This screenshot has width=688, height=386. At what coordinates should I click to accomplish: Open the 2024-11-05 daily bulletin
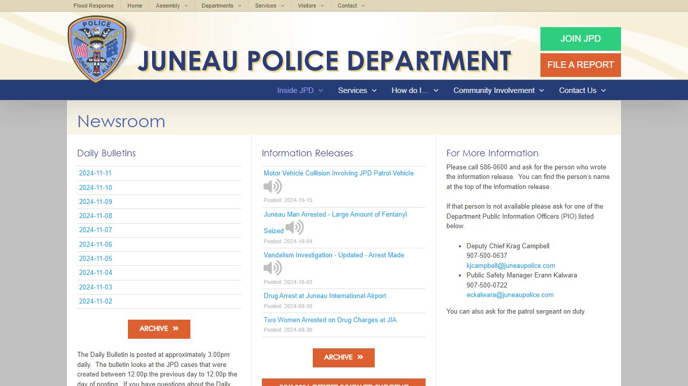95,258
